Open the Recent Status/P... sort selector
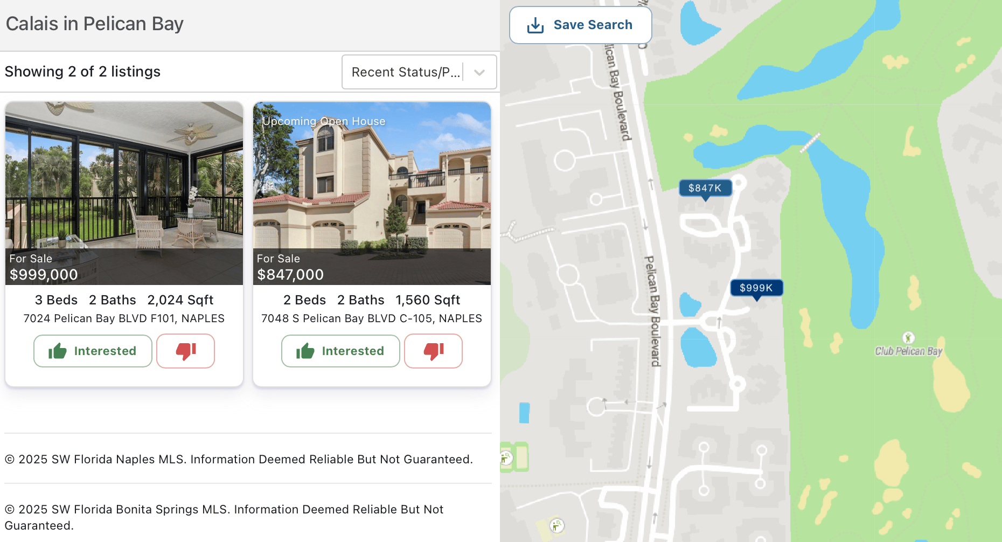The width and height of the screenshot is (1002, 542). [x=419, y=72]
